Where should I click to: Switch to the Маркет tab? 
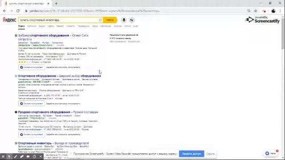[60, 26]
